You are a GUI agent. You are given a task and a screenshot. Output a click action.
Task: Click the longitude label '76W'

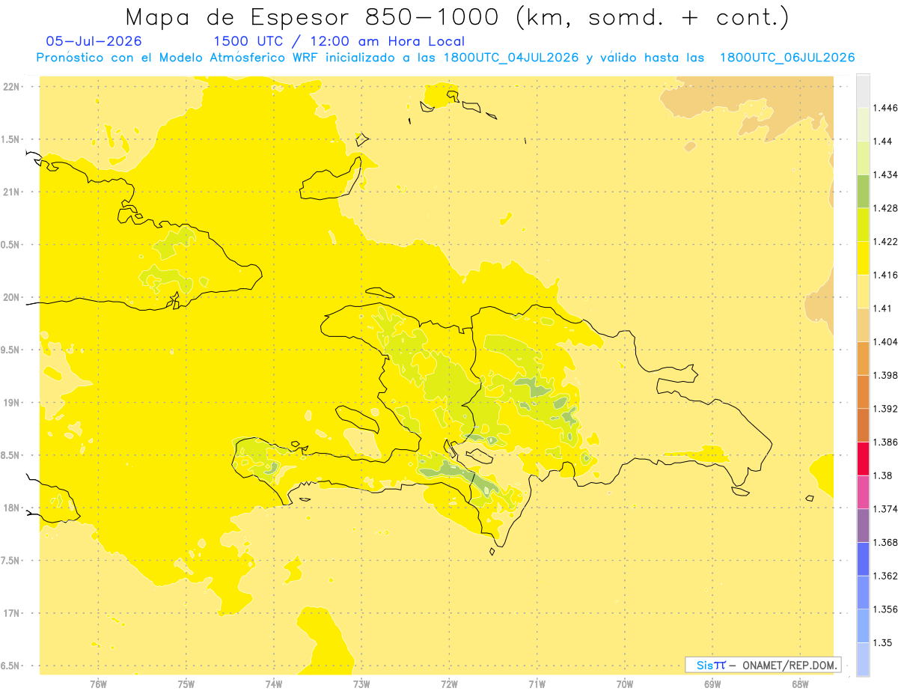tap(98, 684)
